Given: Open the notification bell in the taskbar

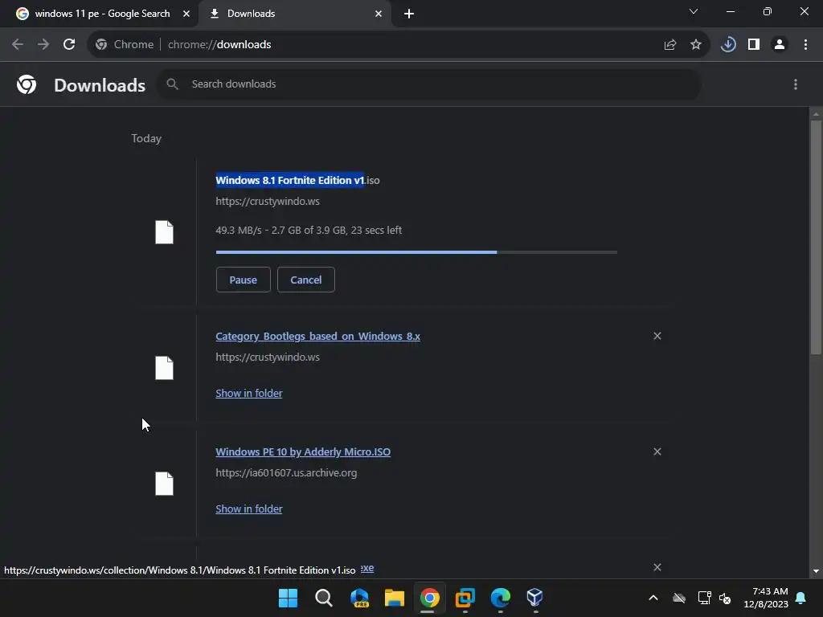Looking at the screenshot, I should 801,598.
